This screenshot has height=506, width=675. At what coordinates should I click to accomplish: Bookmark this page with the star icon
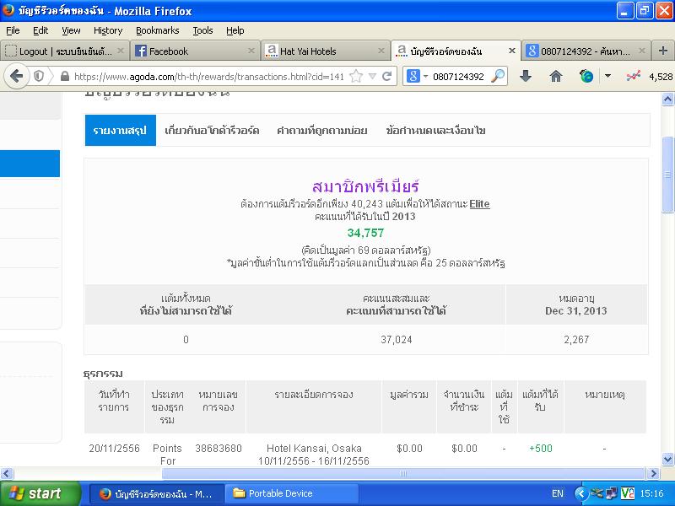pos(356,77)
